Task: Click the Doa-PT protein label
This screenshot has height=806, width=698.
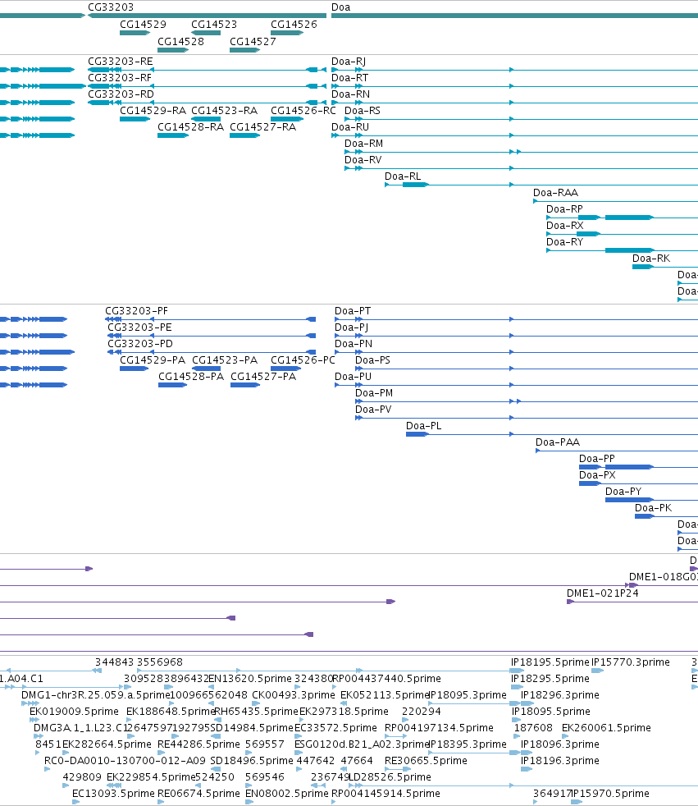Action: click(353, 311)
